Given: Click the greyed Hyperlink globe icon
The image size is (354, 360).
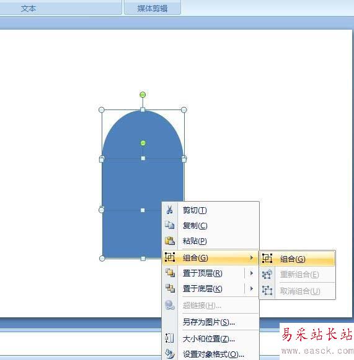Looking at the screenshot, I should (x=170, y=305).
